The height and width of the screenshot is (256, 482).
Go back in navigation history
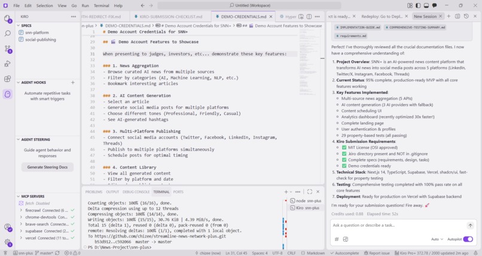(143, 5)
